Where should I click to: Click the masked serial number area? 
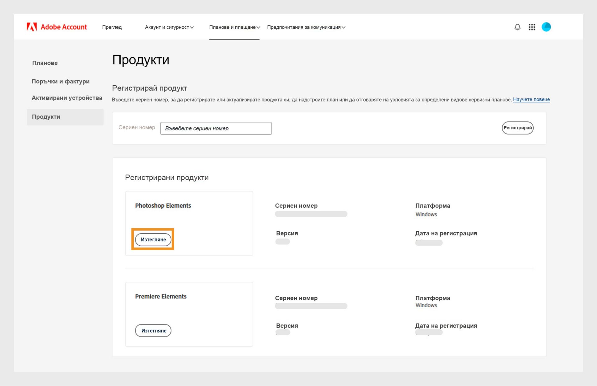tap(311, 214)
